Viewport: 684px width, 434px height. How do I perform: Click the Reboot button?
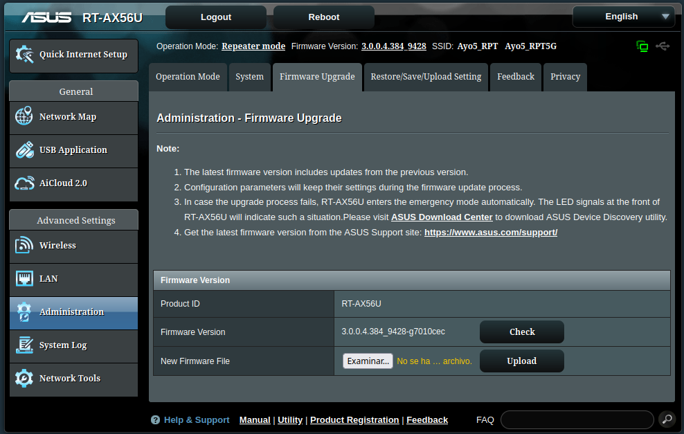tap(324, 17)
